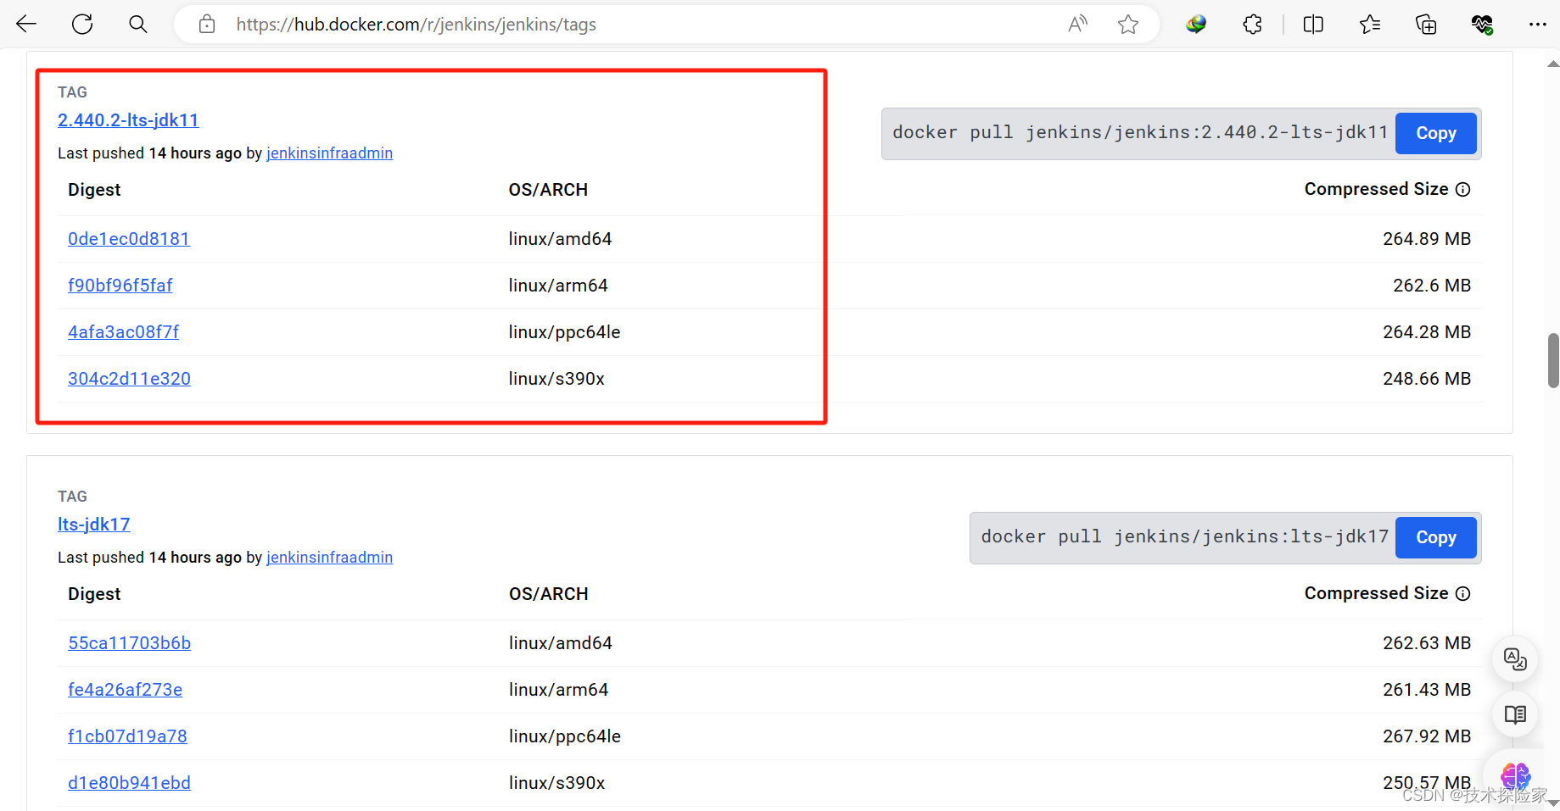Show Compressed Size info for lts-jdk17
The height and width of the screenshot is (811, 1560).
coord(1463,594)
